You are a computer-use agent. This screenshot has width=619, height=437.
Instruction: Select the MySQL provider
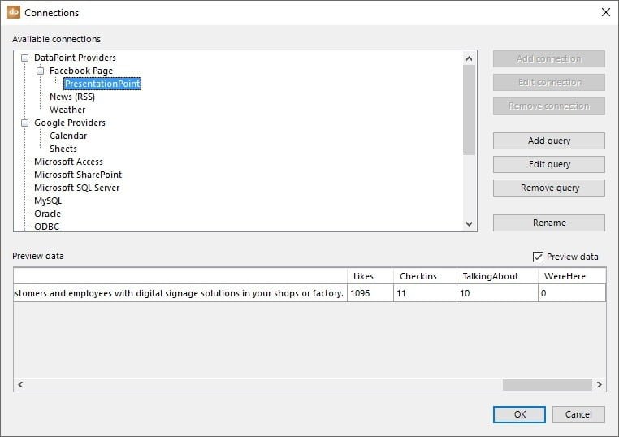[x=47, y=201]
